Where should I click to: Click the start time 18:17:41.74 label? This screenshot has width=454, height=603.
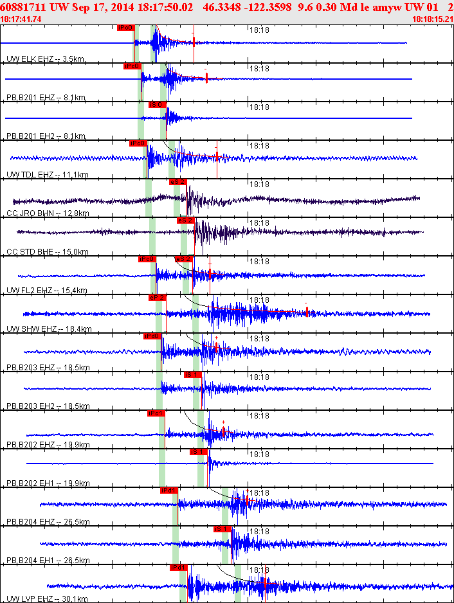point(21,19)
